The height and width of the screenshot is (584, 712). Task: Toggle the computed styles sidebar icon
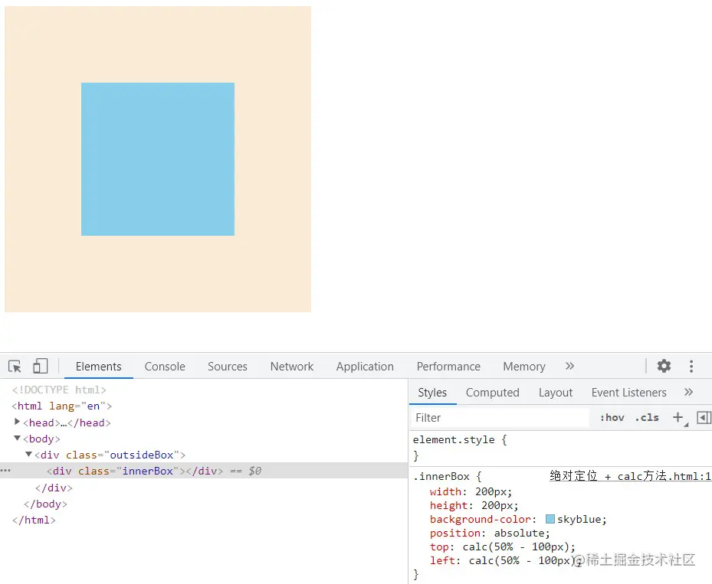(704, 417)
